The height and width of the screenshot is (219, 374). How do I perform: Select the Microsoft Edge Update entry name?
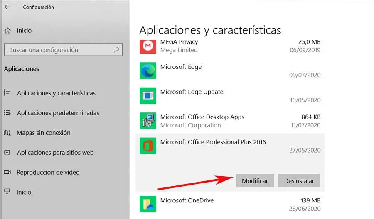[x=192, y=92]
